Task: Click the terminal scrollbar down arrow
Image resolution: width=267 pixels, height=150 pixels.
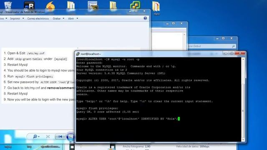Action: click(x=243, y=140)
